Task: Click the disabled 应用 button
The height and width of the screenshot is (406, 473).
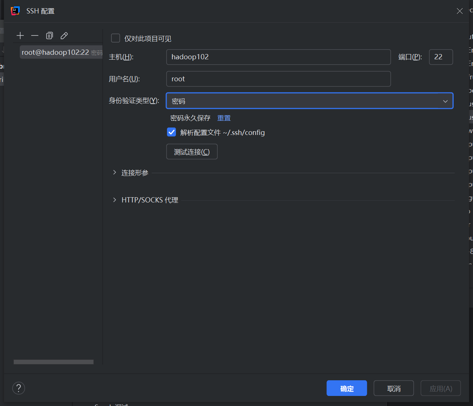Action: pyautogui.click(x=440, y=388)
